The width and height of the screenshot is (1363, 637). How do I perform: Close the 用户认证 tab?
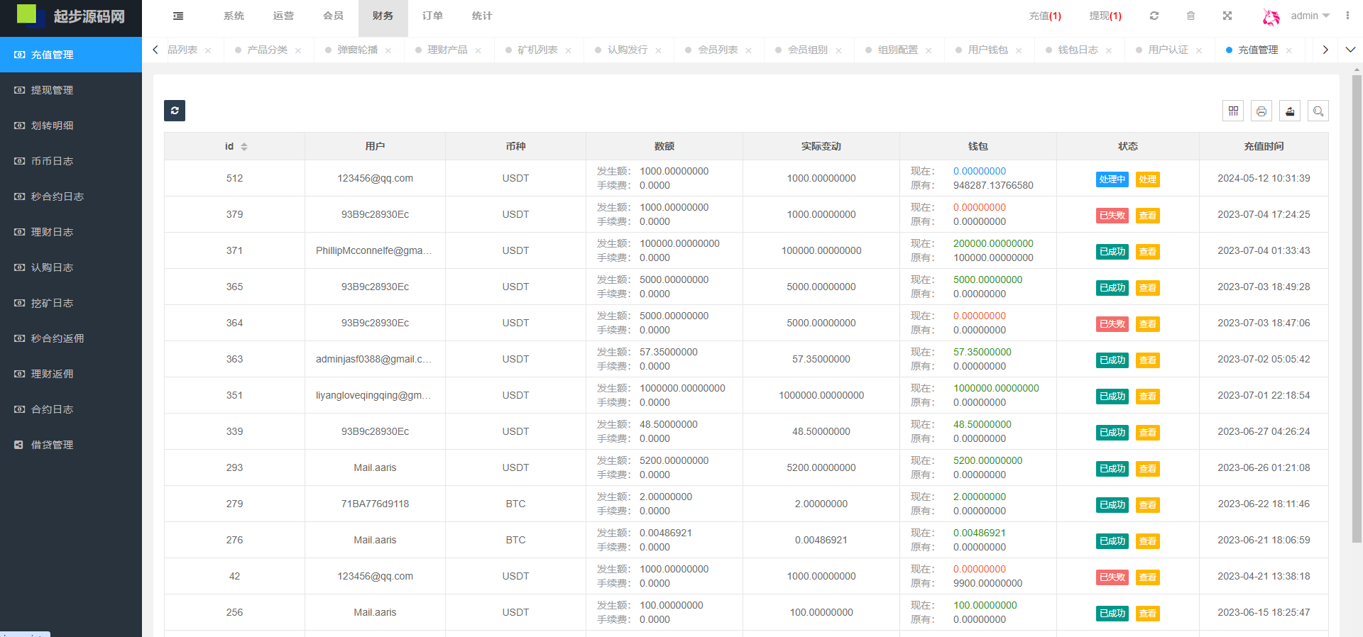(1199, 50)
